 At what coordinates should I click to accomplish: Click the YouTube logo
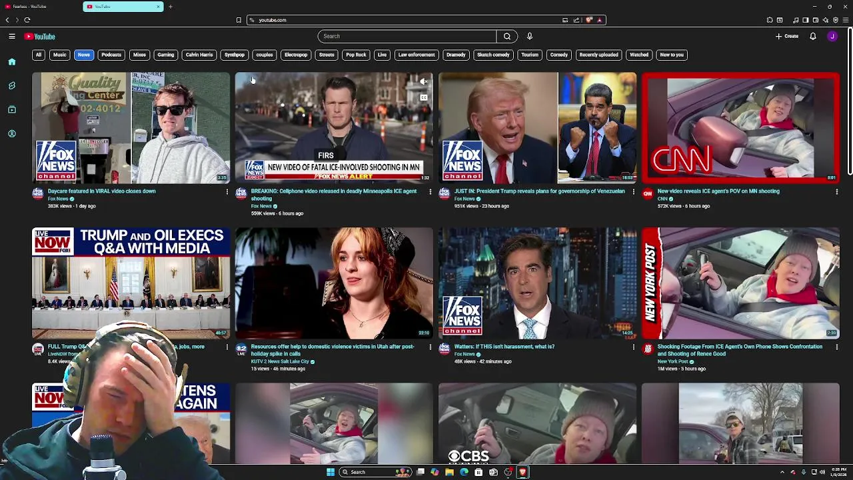(40, 37)
